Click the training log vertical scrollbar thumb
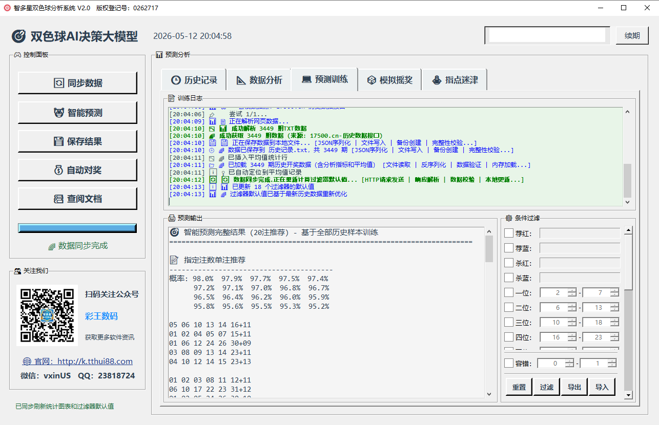 (x=627, y=181)
